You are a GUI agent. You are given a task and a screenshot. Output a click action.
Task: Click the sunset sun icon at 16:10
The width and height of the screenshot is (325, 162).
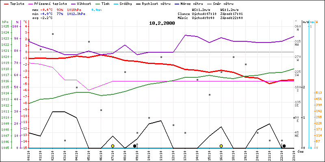tap(221, 146)
